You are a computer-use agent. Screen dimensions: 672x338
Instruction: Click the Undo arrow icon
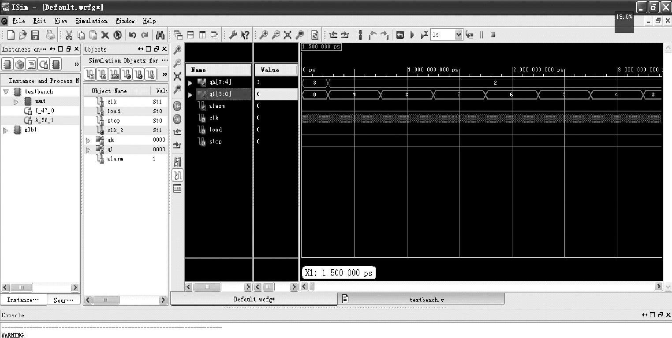click(132, 35)
